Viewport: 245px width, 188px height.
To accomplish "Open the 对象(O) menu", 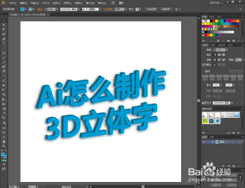I will pos(34,3).
